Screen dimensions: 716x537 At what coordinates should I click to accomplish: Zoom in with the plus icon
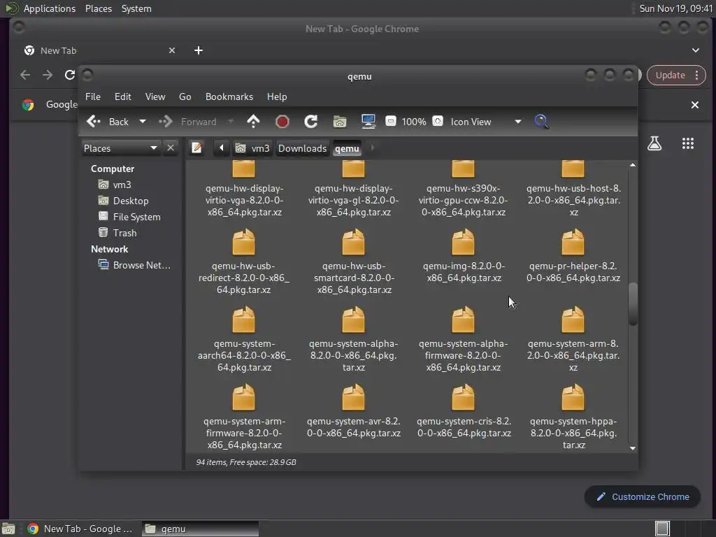[438, 121]
